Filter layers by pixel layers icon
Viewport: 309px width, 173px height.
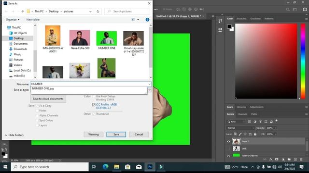[x=250, y=122]
